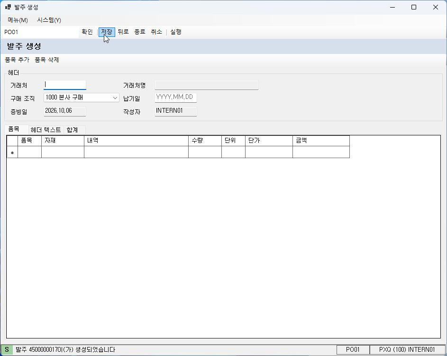Go back using the 뒤로 button
447x356 pixels.
tap(123, 32)
